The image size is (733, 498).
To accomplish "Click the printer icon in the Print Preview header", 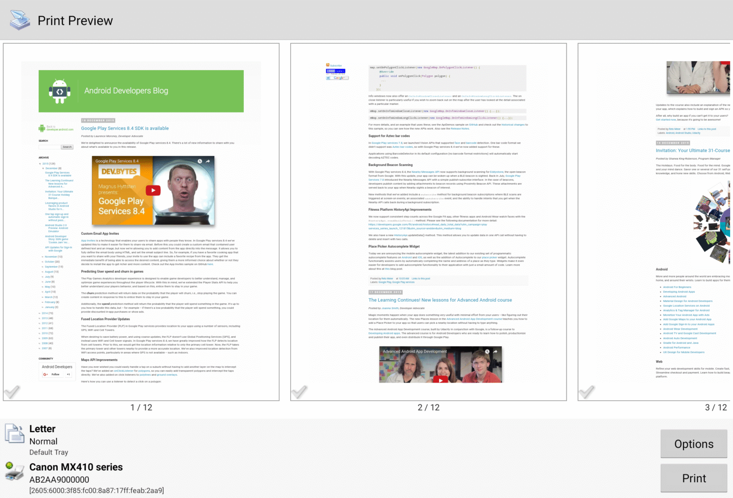I will pos(19,20).
